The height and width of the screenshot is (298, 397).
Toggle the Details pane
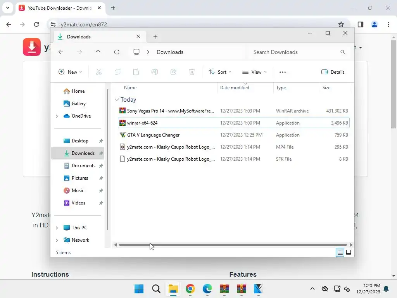333,72
